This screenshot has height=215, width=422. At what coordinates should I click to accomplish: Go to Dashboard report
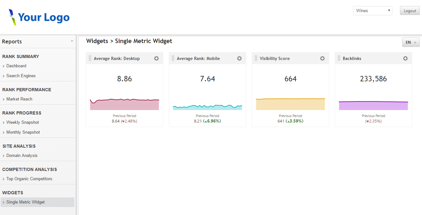coord(16,66)
